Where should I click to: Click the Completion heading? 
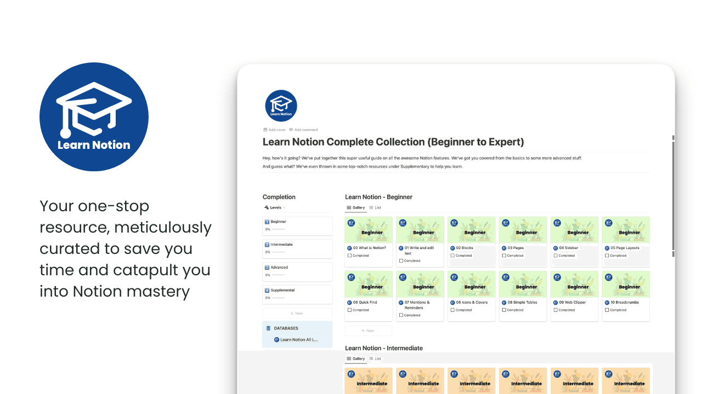279,197
